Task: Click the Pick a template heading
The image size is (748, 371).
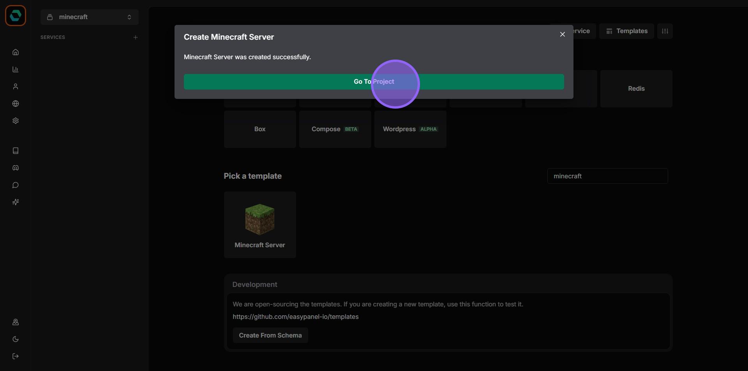Action: tap(252, 176)
